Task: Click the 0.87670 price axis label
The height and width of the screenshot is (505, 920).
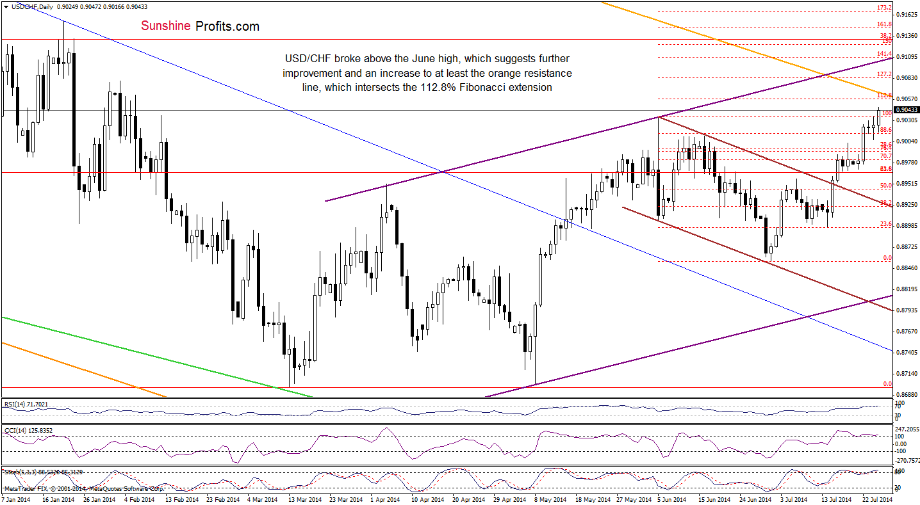Action: pyautogui.click(x=907, y=331)
